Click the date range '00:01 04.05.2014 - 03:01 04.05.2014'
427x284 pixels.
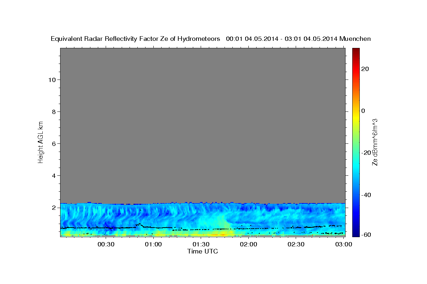(x=281, y=39)
